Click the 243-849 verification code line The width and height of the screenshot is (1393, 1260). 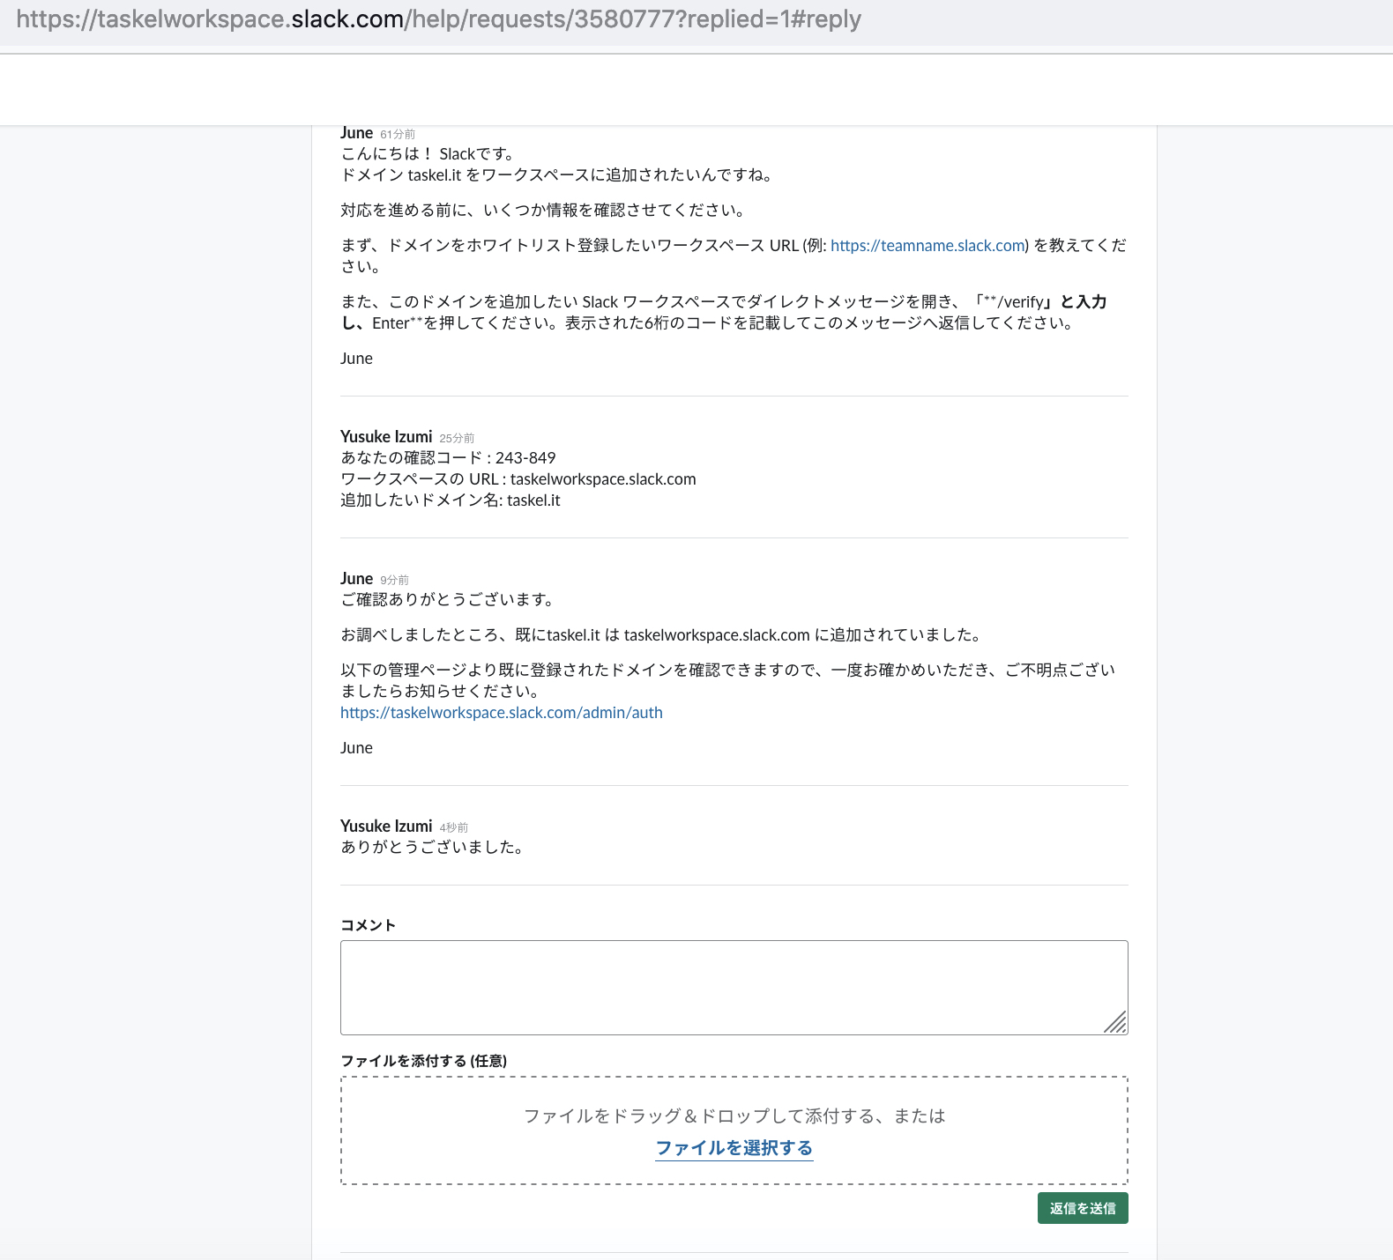[448, 458]
